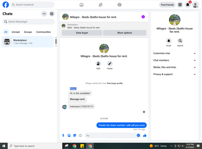This screenshot has width=202, height=149.
Task: Open the Marketplace chat row
Action: [x=27, y=42]
